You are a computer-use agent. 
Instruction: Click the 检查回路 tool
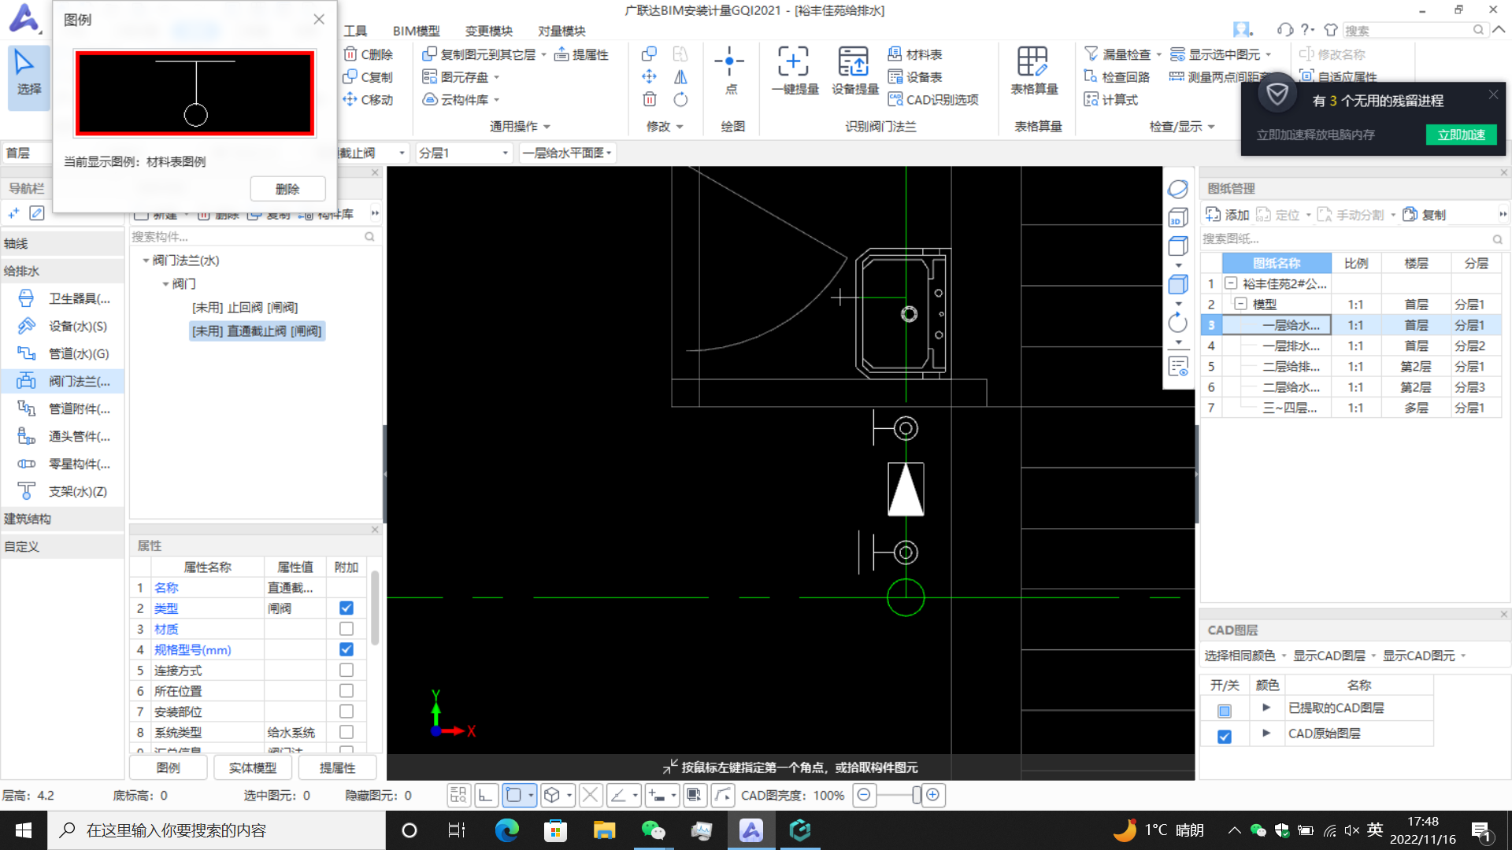point(1117,77)
